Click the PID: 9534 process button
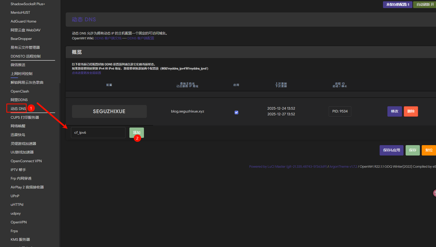The width and height of the screenshot is (436, 247). click(x=340, y=111)
